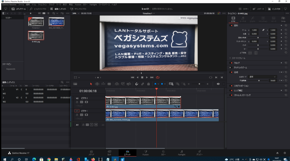
Task: Disable video track ビデオ 1
Action: tap(86, 115)
